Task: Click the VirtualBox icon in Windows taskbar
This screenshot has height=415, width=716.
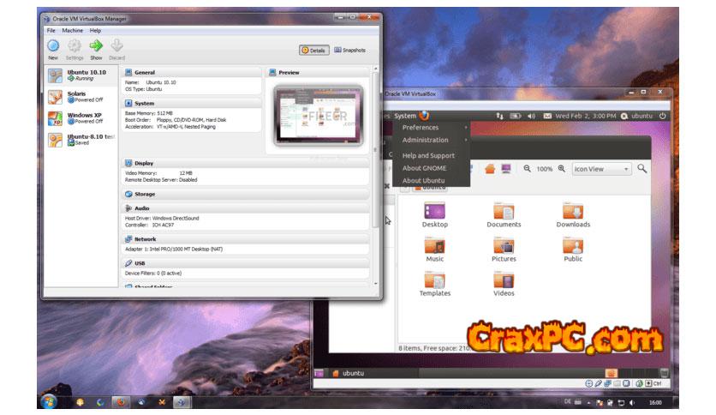Action: pyautogui.click(x=182, y=402)
